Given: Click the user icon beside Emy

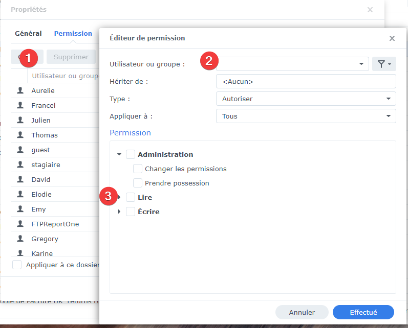Looking at the screenshot, I should click(20, 209).
